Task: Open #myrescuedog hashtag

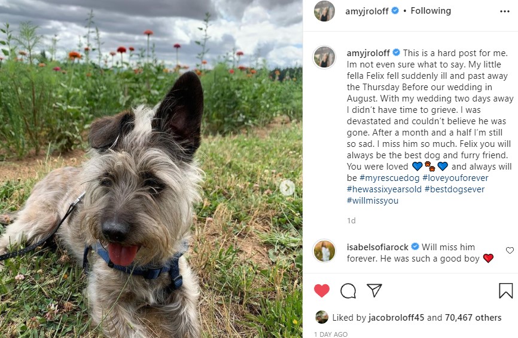Action: (389, 178)
